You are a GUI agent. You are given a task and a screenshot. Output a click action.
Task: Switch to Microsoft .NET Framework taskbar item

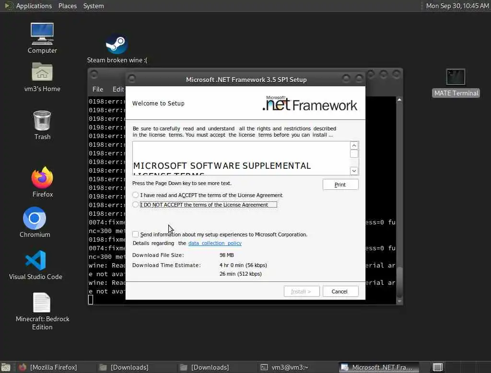(x=379, y=367)
